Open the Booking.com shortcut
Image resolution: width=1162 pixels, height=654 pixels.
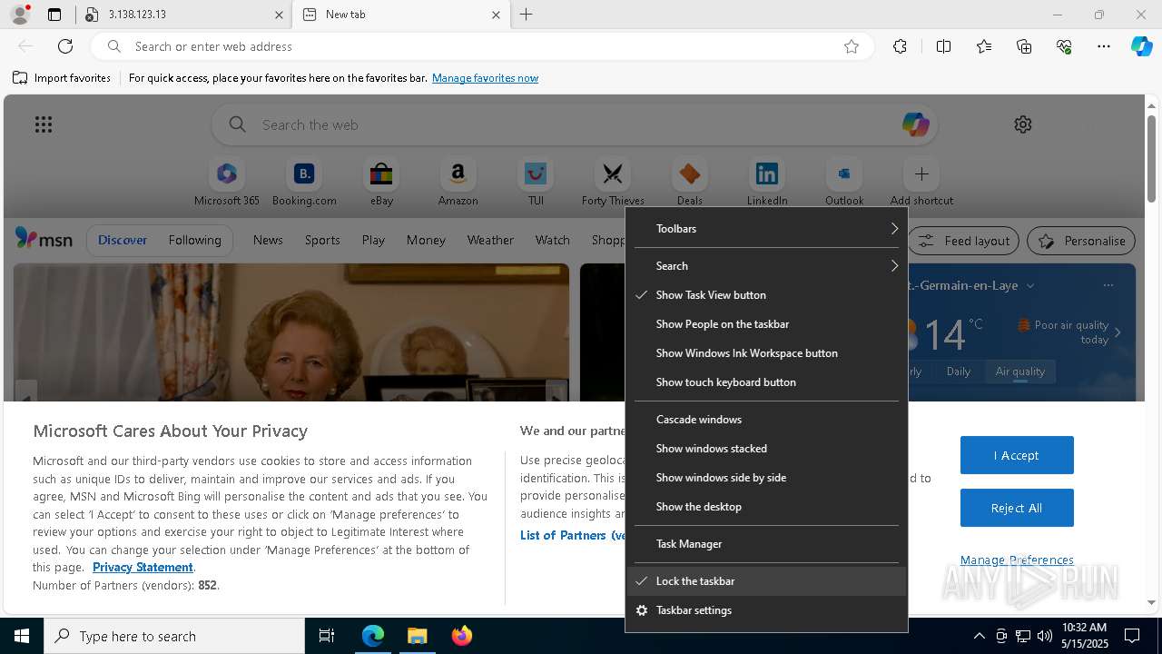(304, 182)
